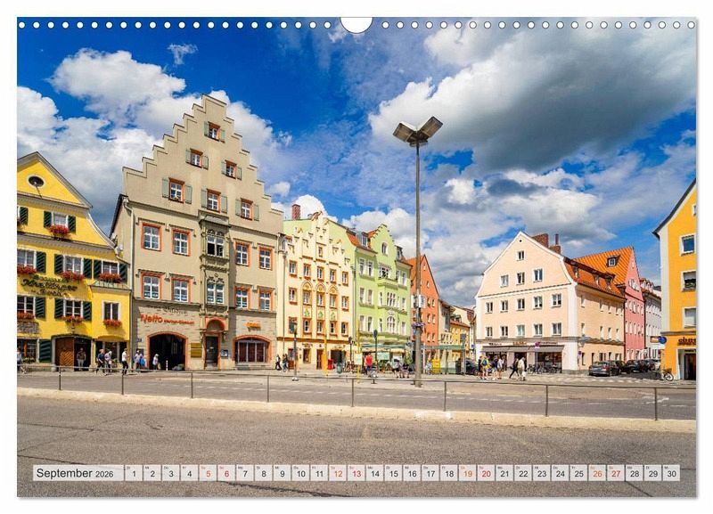Click day 6 marked in red
Viewport: 713px width, 514px height.
tap(225, 473)
